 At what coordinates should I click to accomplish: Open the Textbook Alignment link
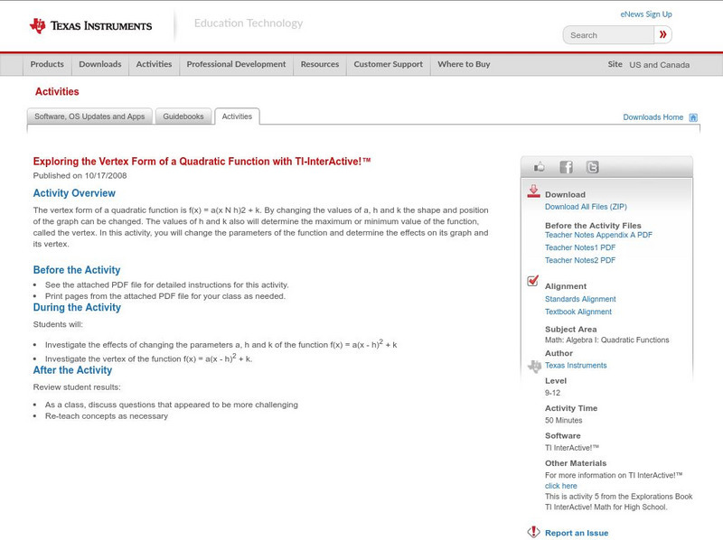pyautogui.click(x=578, y=312)
